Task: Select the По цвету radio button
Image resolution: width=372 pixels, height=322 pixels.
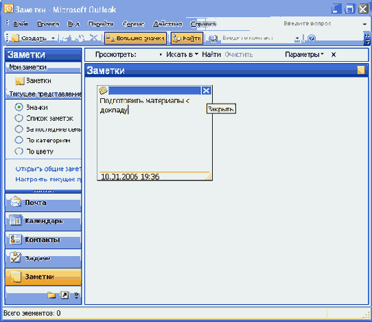Action: tap(19, 151)
